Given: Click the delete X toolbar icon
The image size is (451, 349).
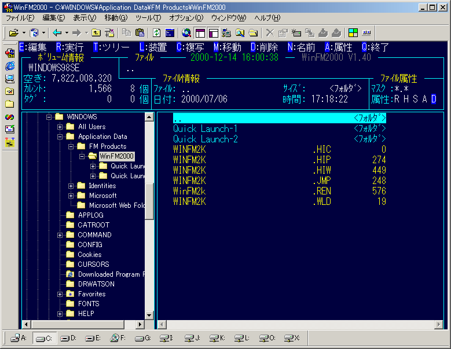Looking at the screenshot, I should (x=270, y=33).
